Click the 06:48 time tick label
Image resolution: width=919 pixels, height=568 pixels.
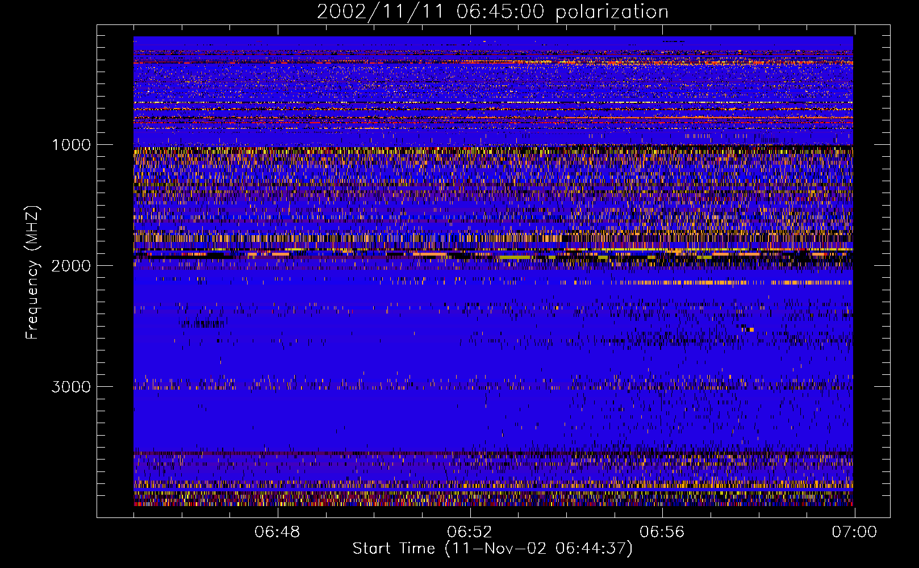pos(277,532)
